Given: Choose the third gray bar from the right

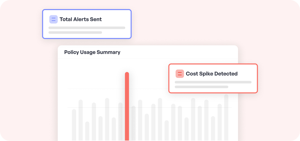Looking at the screenshot, I should click(x=213, y=128).
